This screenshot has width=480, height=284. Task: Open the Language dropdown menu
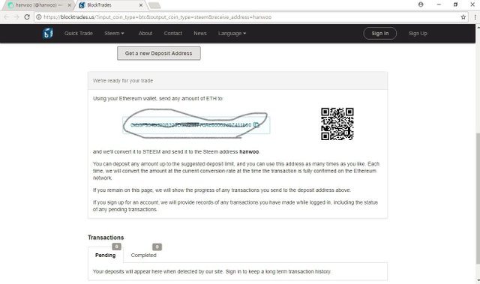232,33
